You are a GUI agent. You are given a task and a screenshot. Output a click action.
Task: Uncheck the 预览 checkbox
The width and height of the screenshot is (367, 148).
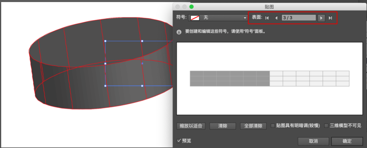coord(179,141)
